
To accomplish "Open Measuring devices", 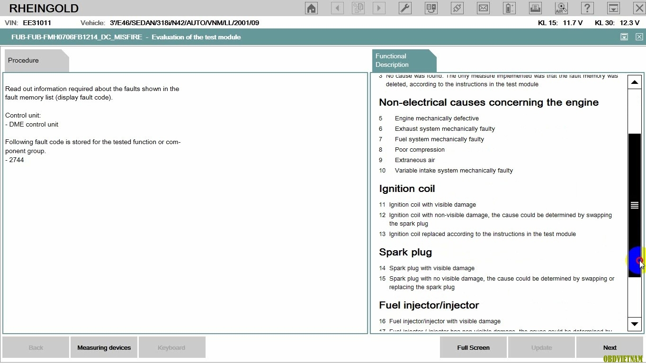I will pyautogui.click(x=104, y=347).
